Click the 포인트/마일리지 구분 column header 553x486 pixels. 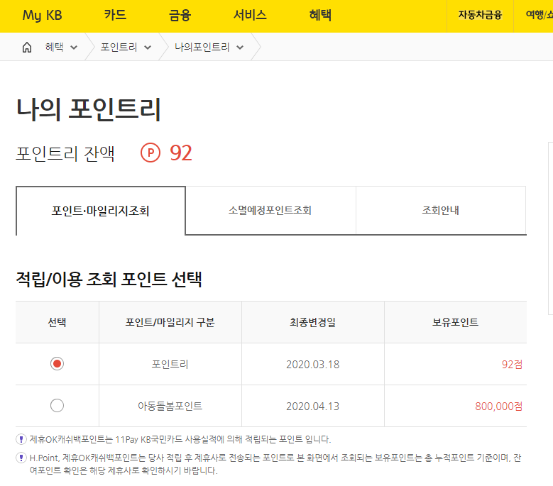pyautogui.click(x=170, y=322)
